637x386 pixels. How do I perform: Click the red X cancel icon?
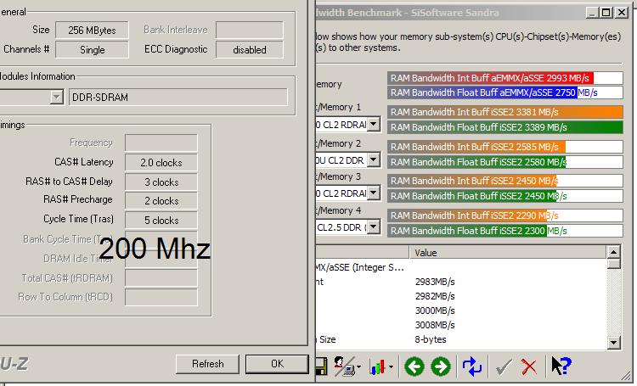(x=529, y=367)
